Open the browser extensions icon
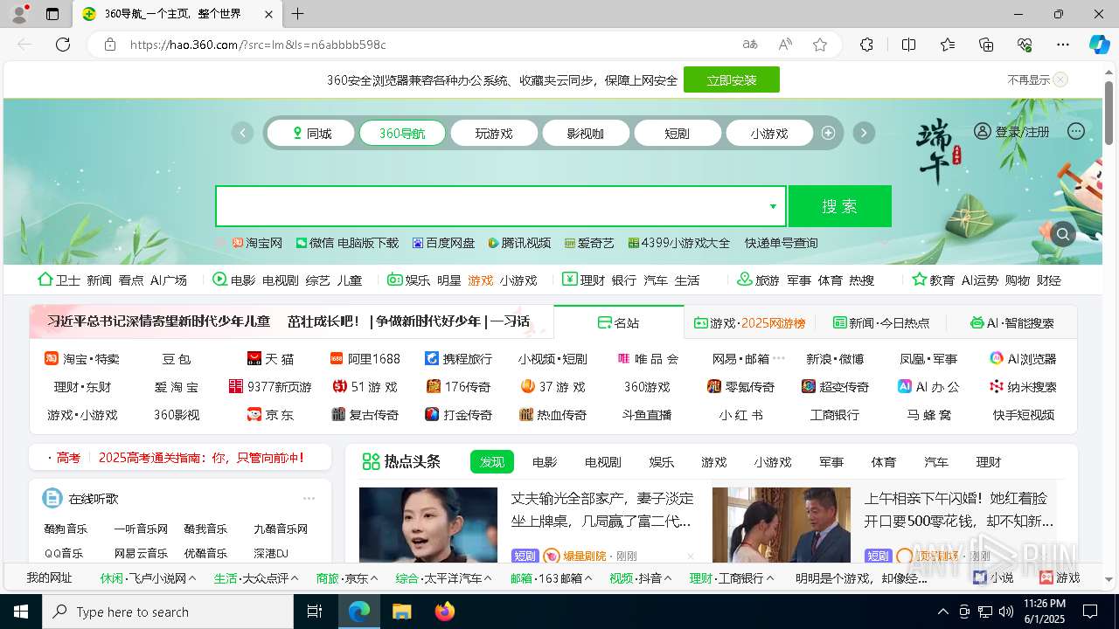 pos(866,45)
